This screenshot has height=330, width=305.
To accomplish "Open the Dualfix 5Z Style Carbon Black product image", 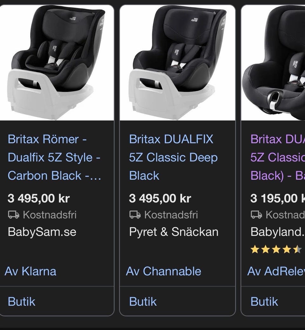I will tap(57, 63).
